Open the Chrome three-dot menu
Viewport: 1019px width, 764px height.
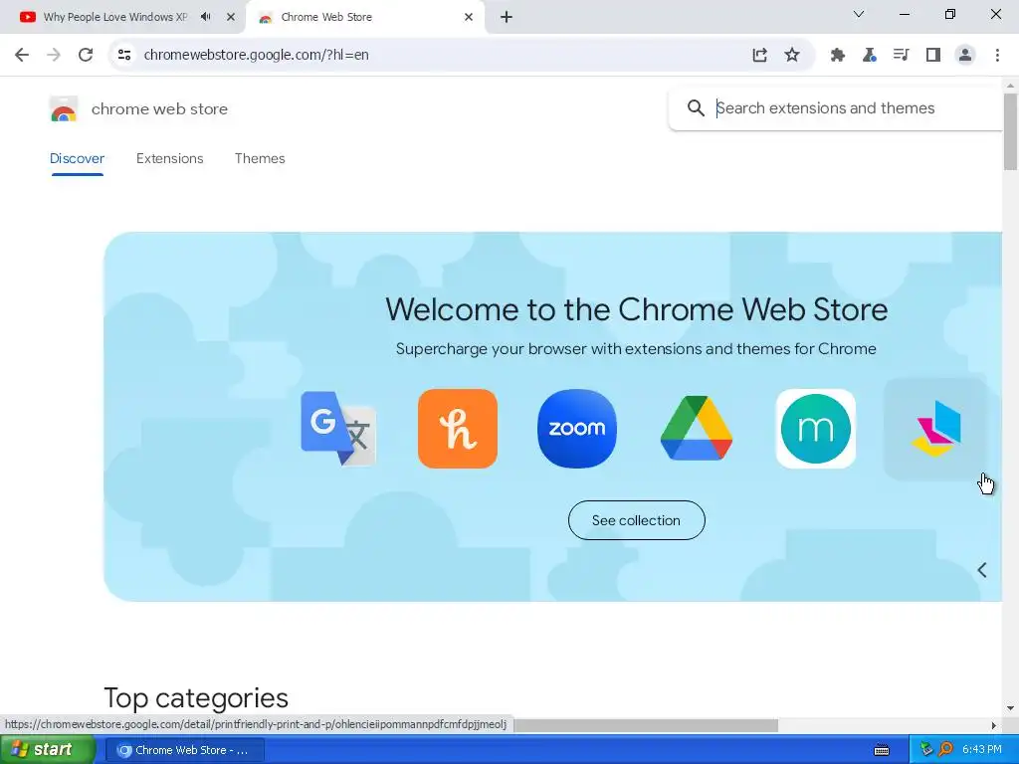[x=997, y=55]
